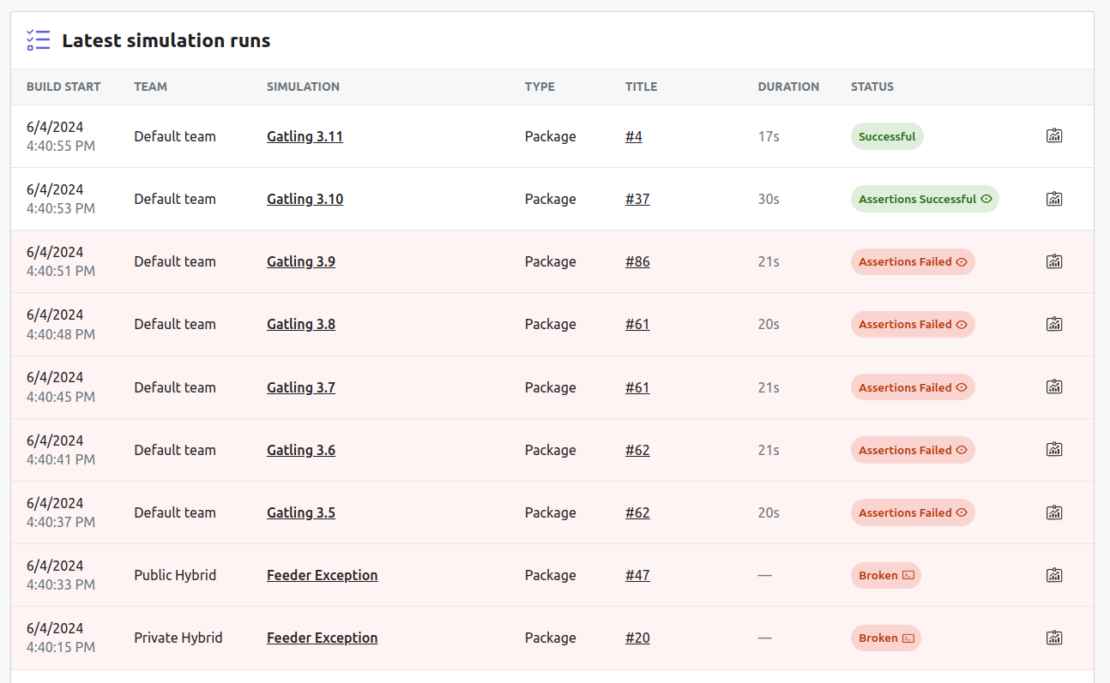Open the Gatling 3.8 simulation link
This screenshot has height=683, width=1110.
pyautogui.click(x=301, y=324)
